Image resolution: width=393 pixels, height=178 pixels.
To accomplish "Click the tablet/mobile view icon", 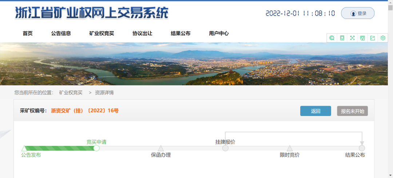I will click(342, 38).
